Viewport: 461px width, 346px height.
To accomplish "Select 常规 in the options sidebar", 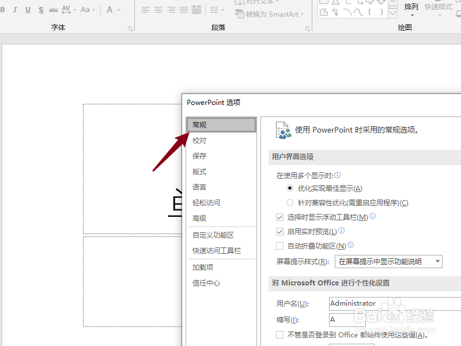I will (x=221, y=125).
